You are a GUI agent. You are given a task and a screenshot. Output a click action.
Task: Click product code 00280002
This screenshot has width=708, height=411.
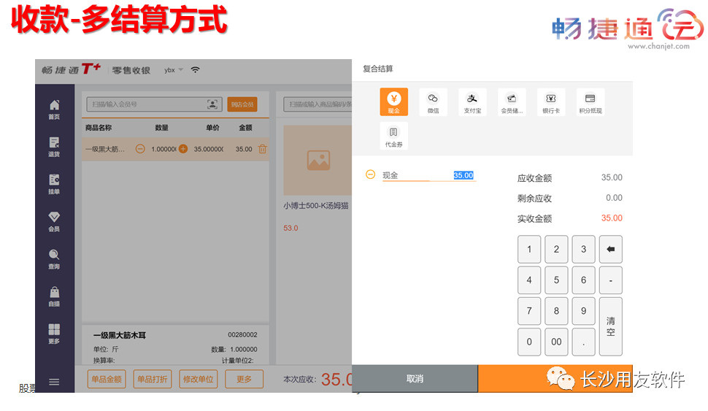pos(242,334)
